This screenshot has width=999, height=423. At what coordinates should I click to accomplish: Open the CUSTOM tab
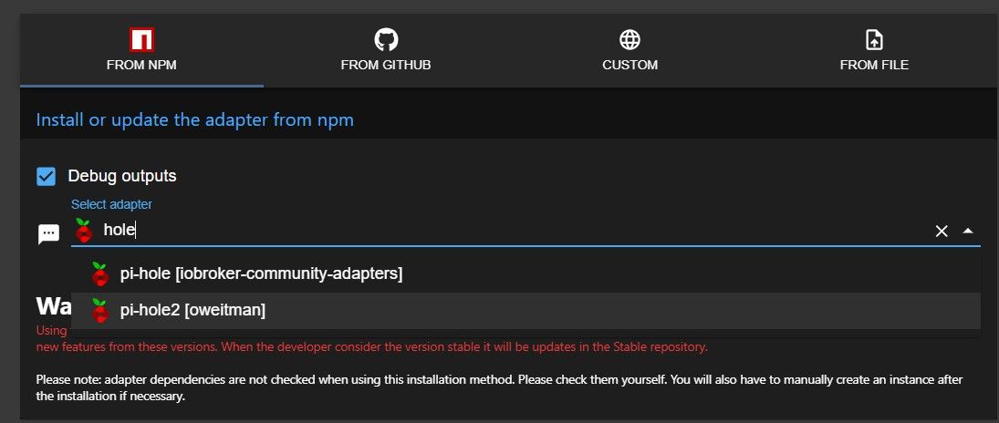click(x=630, y=50)
